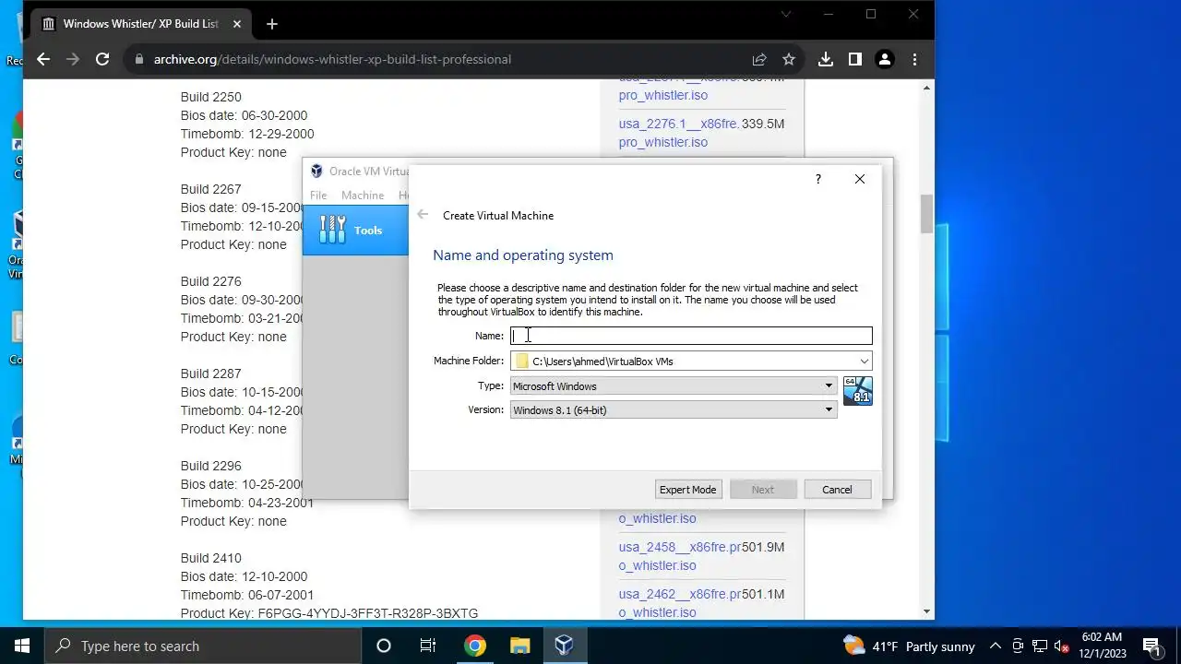The image size is (1181, 664).
Task: Reload the archive.org page
Action: pyautogui.click(x=102, y=59)
